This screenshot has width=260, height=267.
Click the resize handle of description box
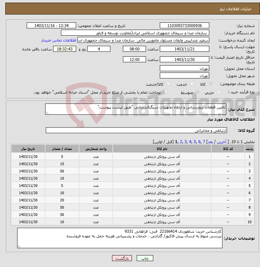pyautogui.click(x=47, y=113)
